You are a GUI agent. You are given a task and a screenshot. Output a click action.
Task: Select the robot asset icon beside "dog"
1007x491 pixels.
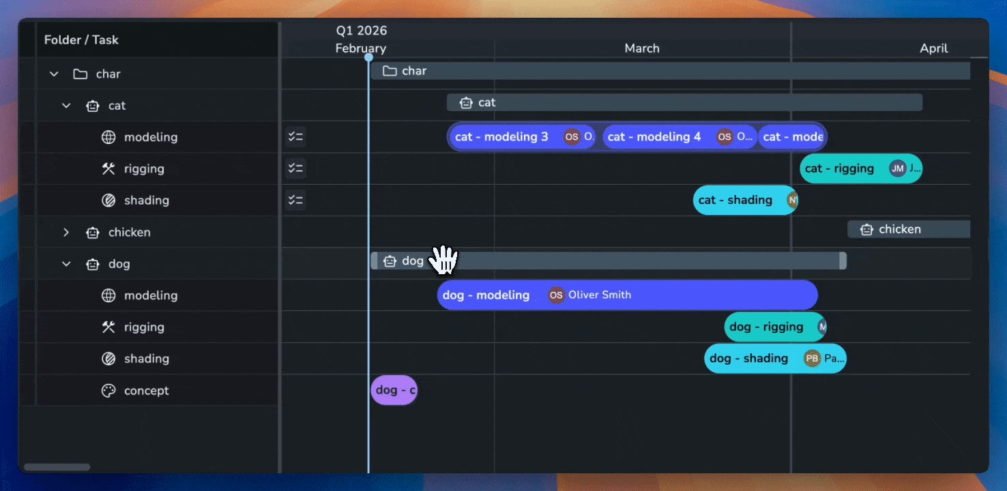click(x=92, y=264)
